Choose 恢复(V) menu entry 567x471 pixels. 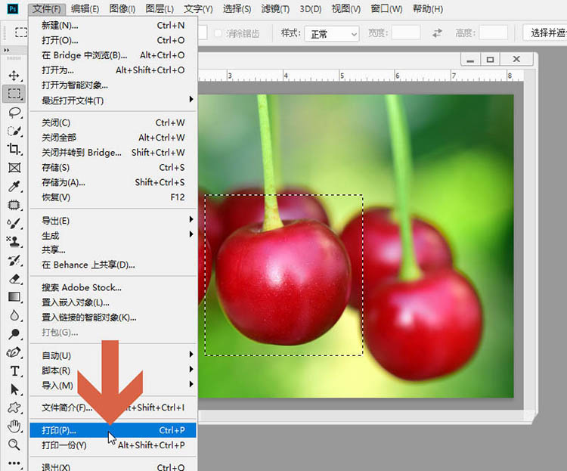tap(113, 197)
